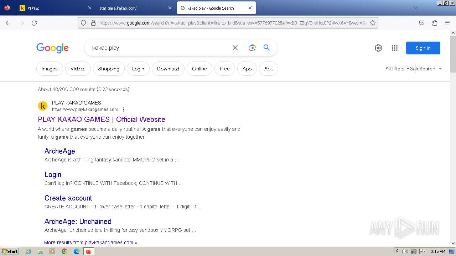This screenshot has width=456, height=256.
Task: Open File Explorer from the taskbar
Action: tap(40, 251)
